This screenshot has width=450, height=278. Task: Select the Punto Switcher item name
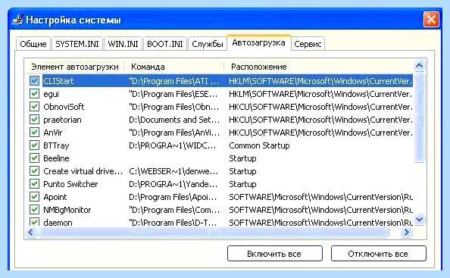coord(70,184)
